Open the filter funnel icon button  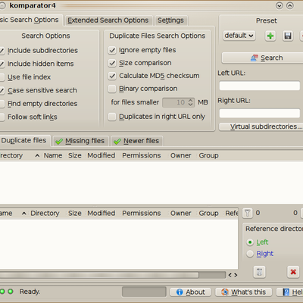click(x=248, y=213)
